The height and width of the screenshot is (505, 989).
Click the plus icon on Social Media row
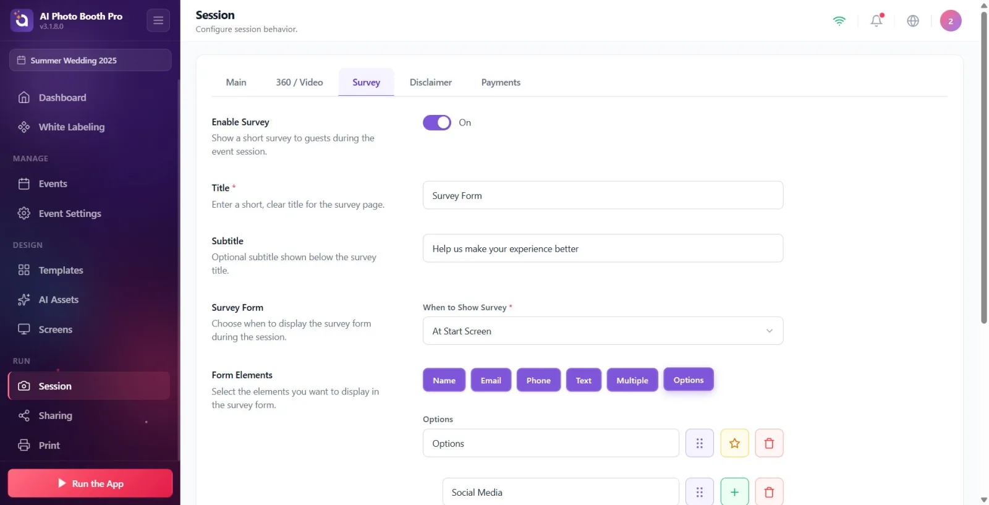pyautogui.click(x=734, y=492)
